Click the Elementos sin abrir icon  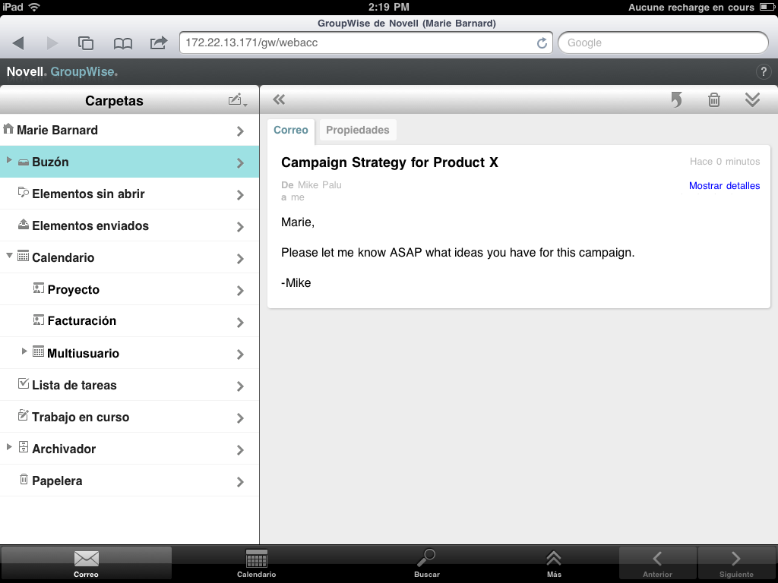tap(24, 192)
